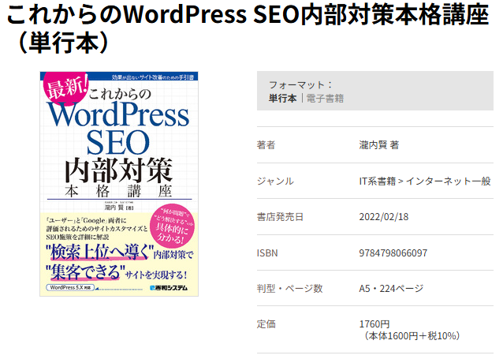Click the 著者 row label

click(x=266, y=145)
